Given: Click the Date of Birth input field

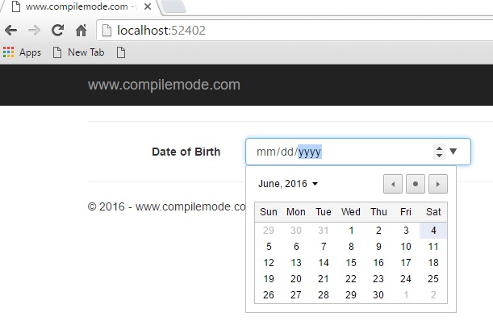Looking at the screenshot, I should pos(339,152).
